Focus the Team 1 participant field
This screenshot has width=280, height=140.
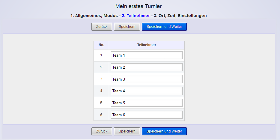click(x=147, y=55)
